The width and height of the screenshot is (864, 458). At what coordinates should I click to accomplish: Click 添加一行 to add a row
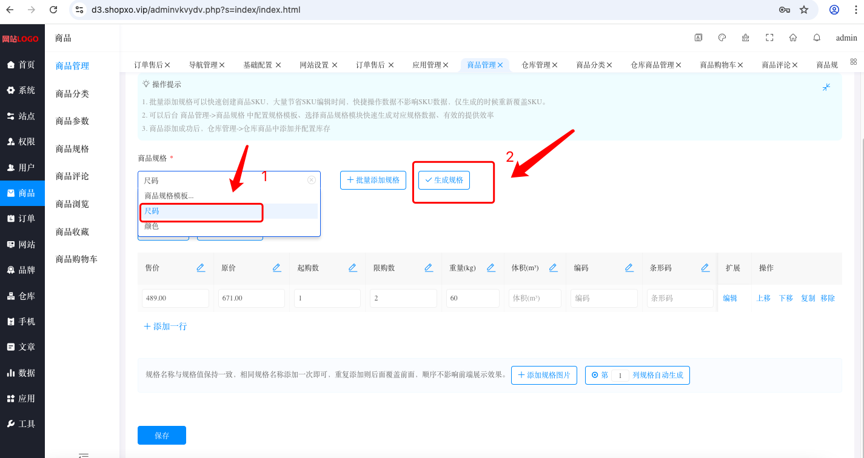click(165, 326)
